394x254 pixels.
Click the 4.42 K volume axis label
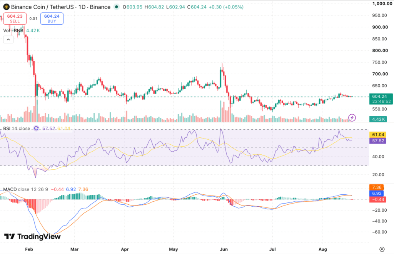pyautogui.click(x=378, y=119)
